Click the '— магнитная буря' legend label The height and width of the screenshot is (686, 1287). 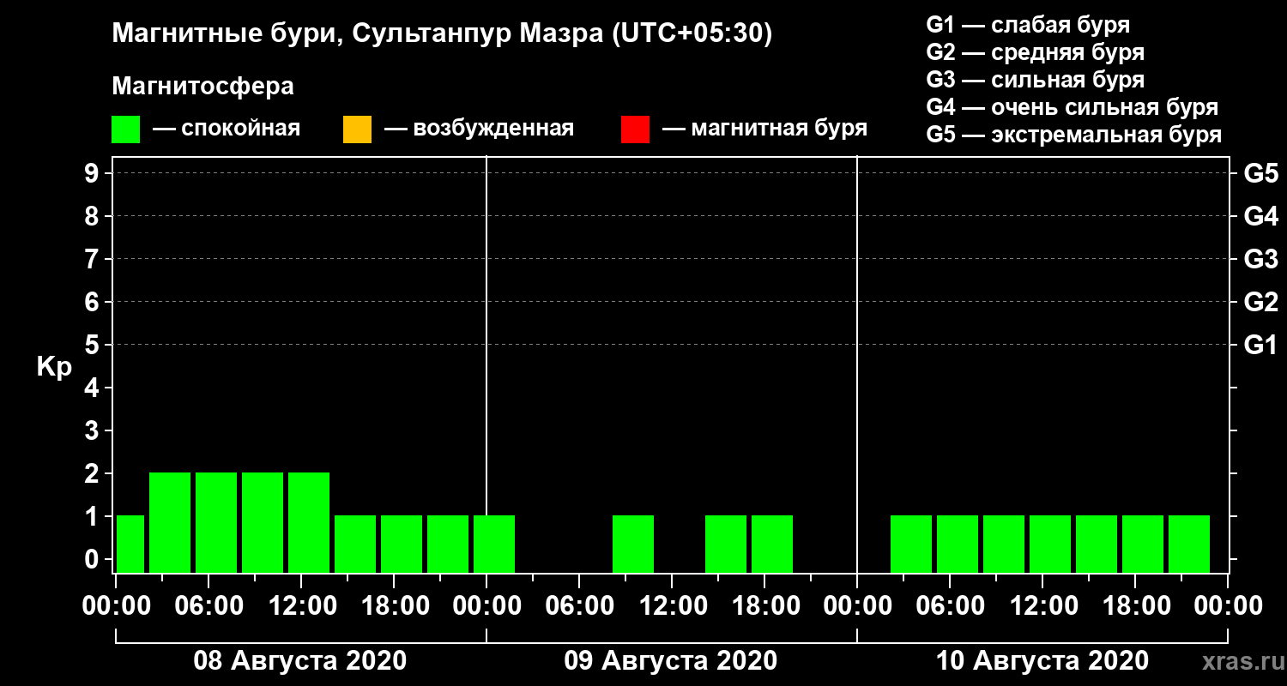tap(764, 129)
